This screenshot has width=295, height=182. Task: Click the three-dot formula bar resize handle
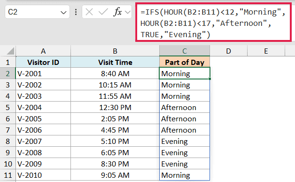tap(76, 12)
